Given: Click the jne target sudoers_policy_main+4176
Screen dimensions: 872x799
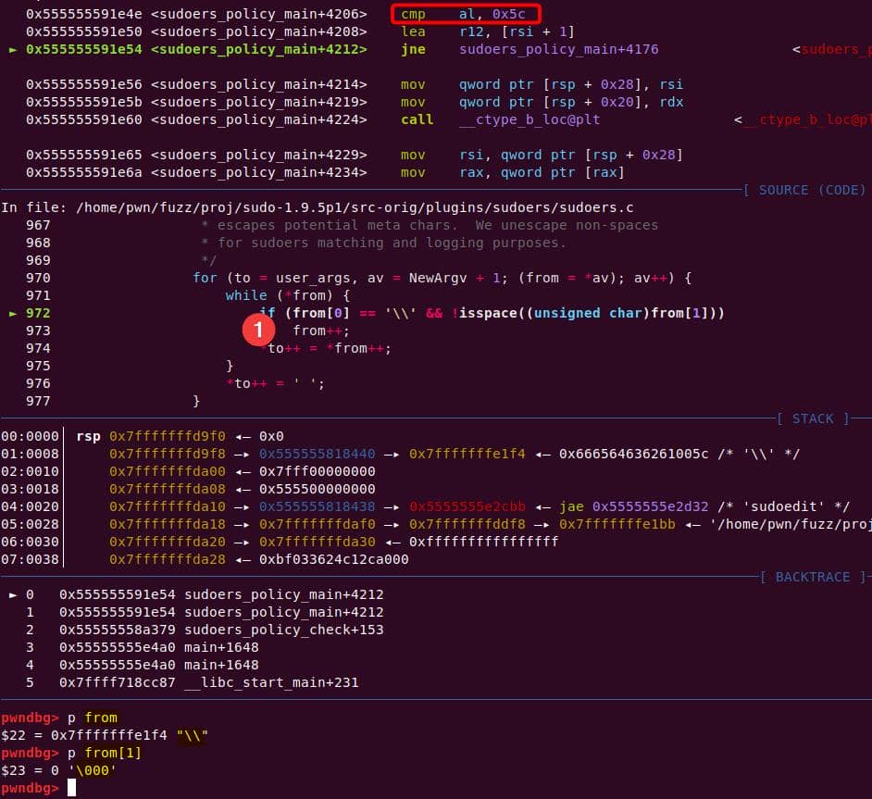Looking at the screenshot, I should [558, 49].
